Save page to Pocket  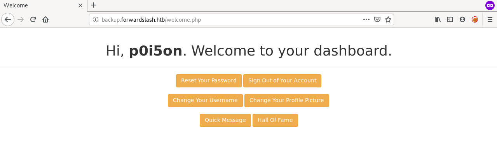point(377,19)
